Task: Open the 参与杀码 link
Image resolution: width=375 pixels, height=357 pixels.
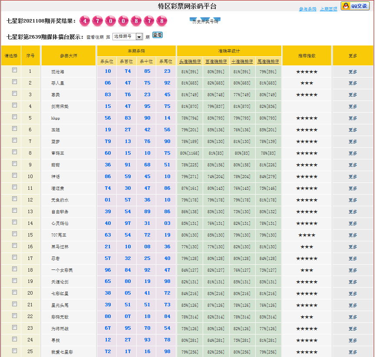Action: pos(307,9)
